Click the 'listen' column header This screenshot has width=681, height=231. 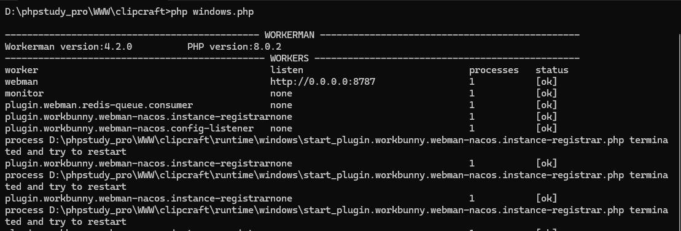[287, 70]
